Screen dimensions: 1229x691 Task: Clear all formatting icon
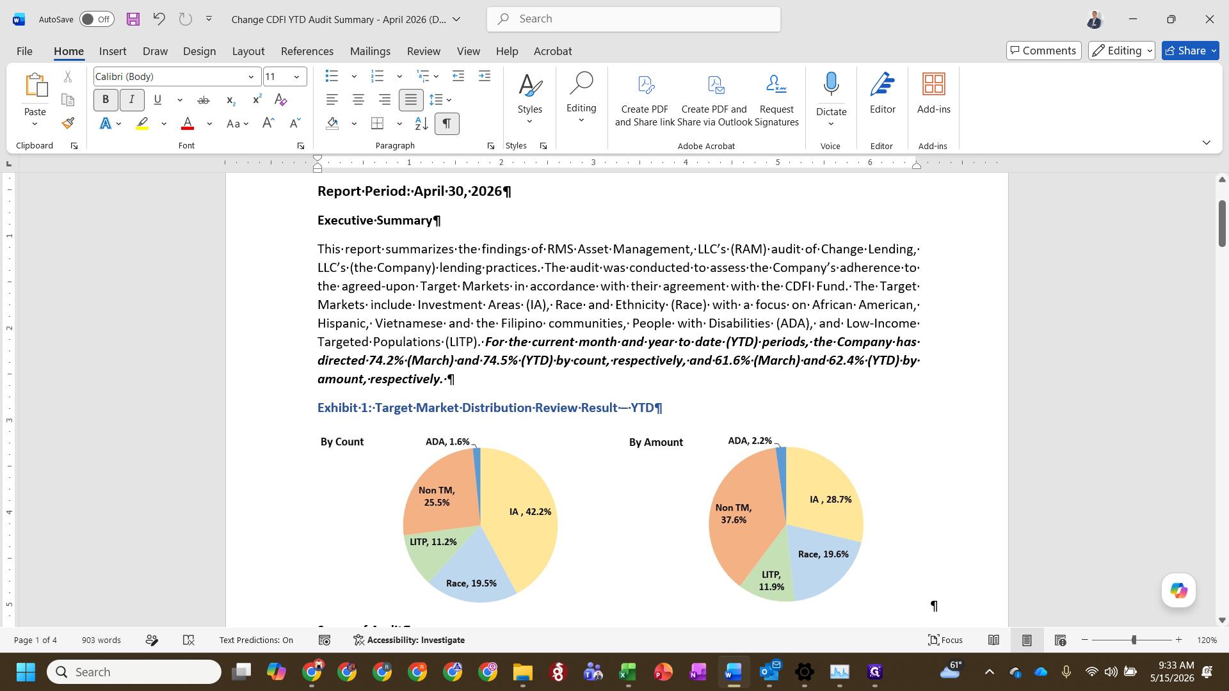click(x=280, y=100)
